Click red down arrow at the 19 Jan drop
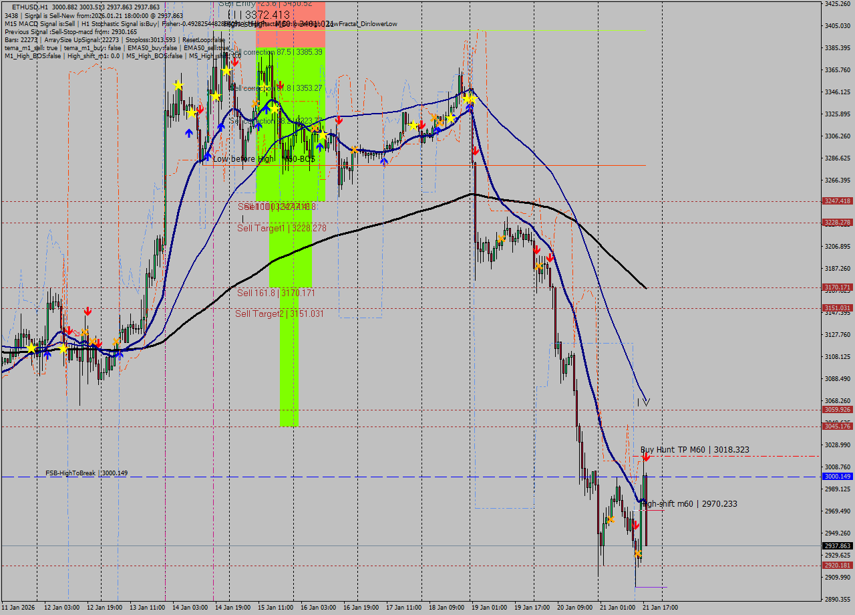855x615 pixels. tap(475, 152)
